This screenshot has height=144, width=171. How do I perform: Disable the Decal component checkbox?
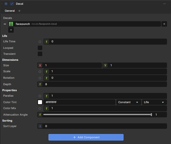(12, 4)
